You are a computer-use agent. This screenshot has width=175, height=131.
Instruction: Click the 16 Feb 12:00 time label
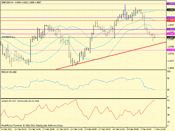coord(35,129)
